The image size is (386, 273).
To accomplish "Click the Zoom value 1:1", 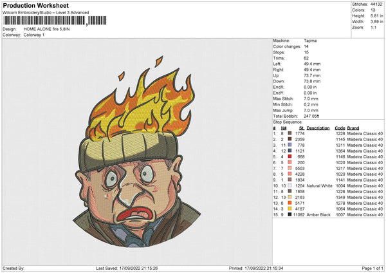I will (x=373, y=27).
